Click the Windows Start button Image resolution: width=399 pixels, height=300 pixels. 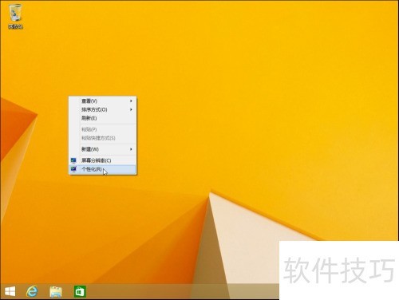10,291
